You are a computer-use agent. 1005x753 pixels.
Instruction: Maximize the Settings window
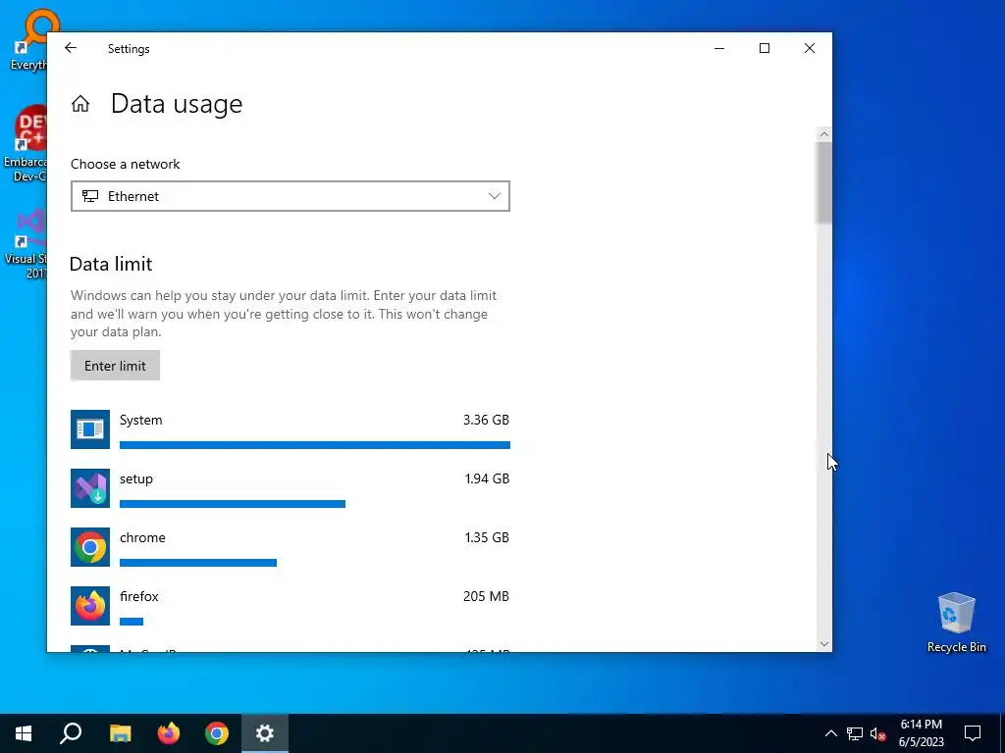click(x=764, y=48)
